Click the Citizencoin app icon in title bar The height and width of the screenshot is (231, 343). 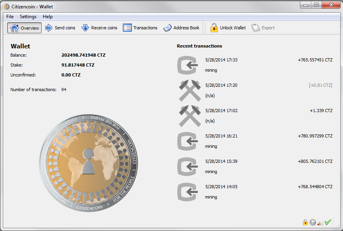[x=7, y=7]
